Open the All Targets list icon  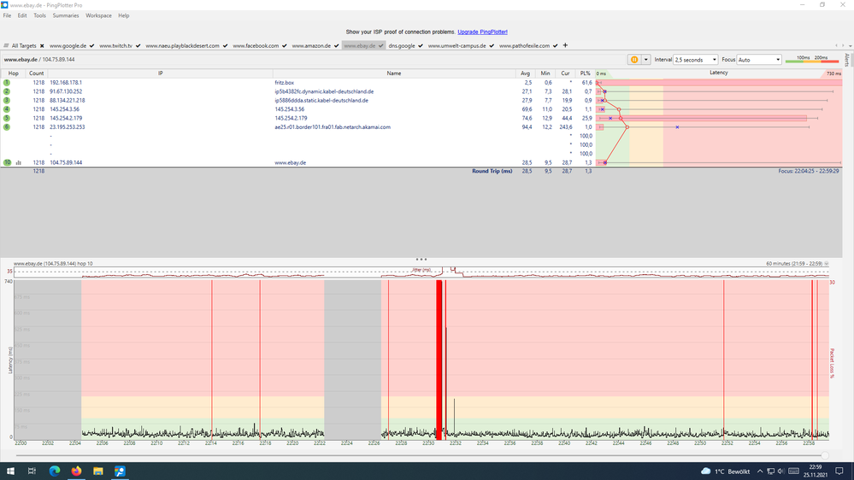coord(7,45)
